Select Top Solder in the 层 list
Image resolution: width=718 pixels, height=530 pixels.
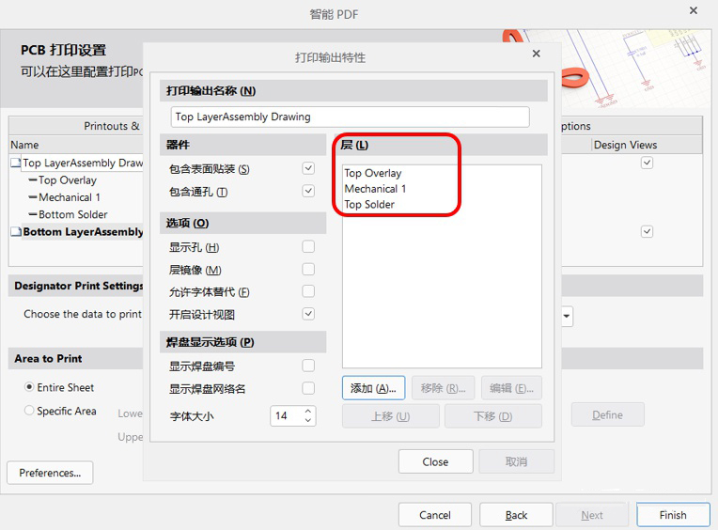click(369, 205)
